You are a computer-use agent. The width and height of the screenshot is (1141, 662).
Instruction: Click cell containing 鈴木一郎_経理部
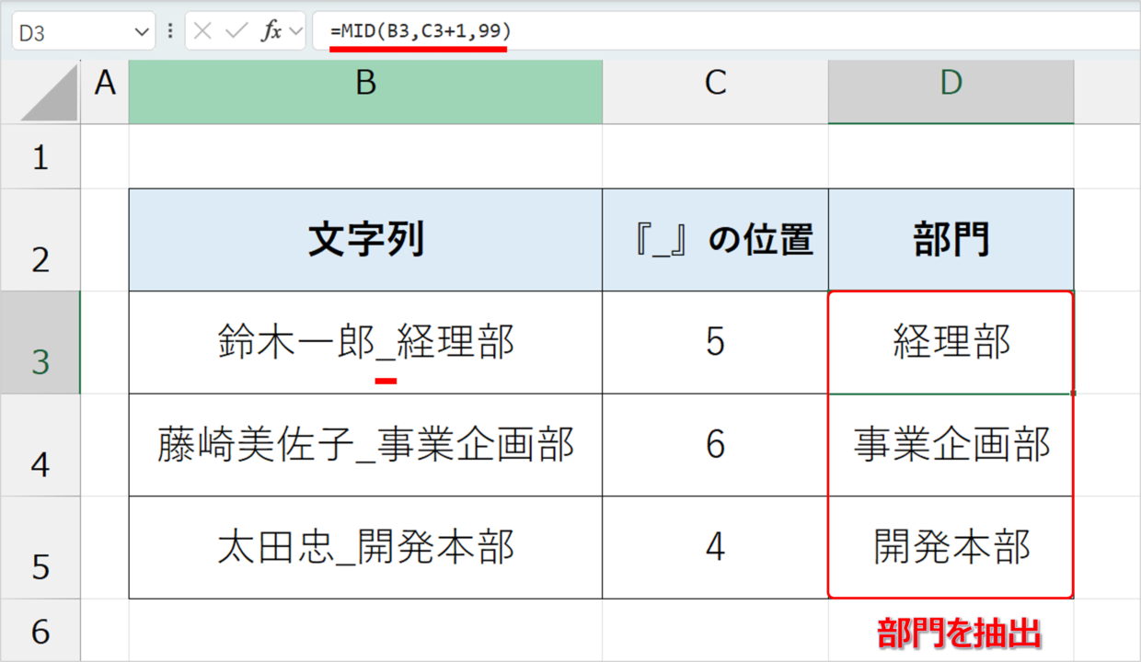click(365, 342)
